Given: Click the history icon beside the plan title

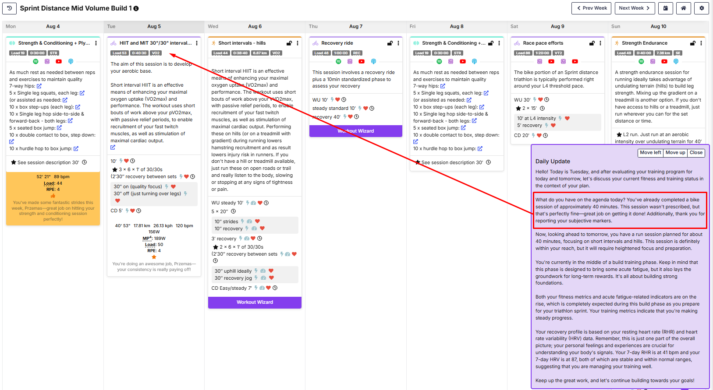Looking at the screenshot, I should pyautogui.click(x=10, y=8).
